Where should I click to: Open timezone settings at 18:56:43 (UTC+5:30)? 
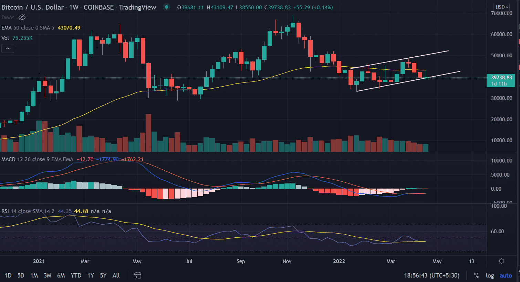coord(432,275)
